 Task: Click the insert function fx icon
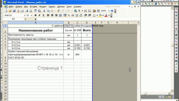(36, 19)
